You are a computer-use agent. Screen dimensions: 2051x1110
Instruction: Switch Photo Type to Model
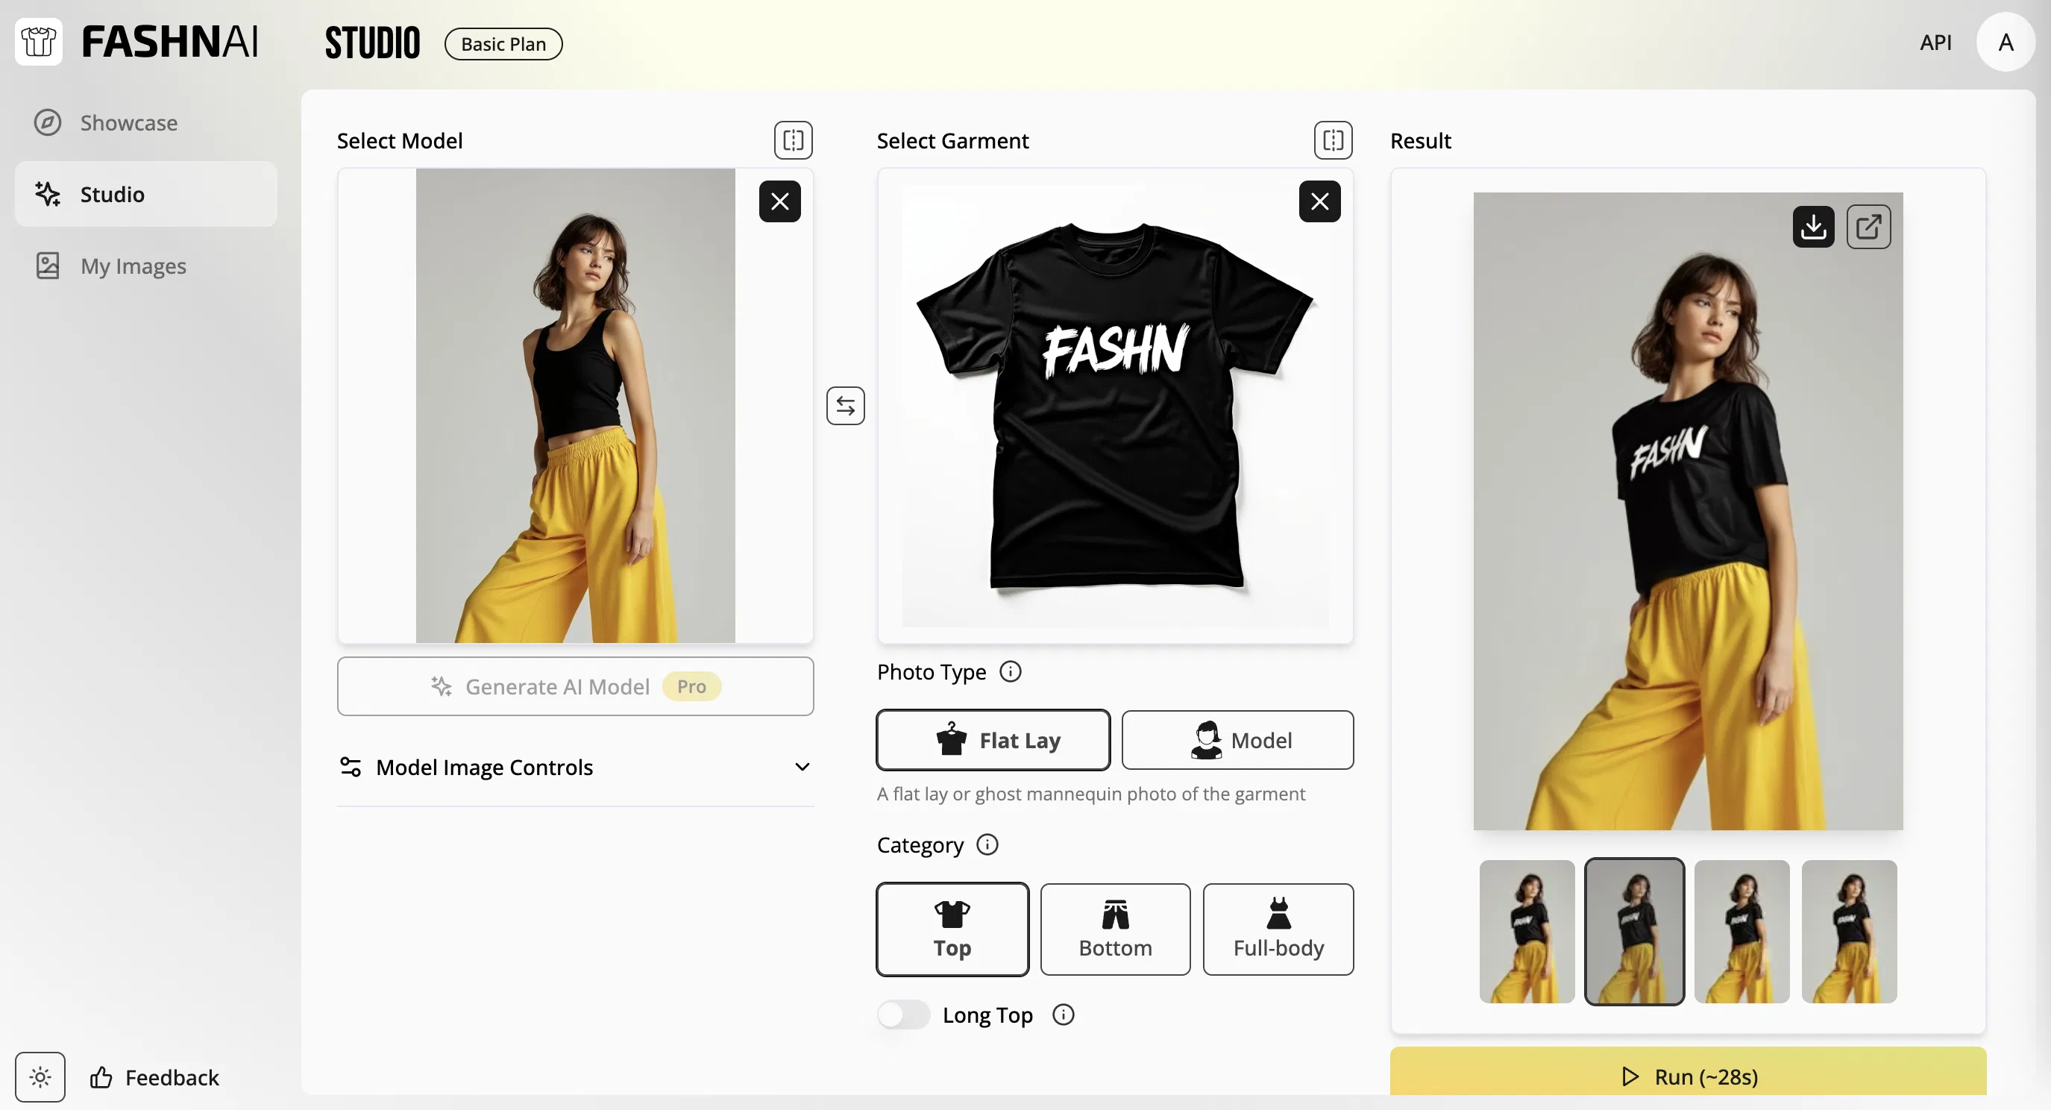[x=1237, y=740]
